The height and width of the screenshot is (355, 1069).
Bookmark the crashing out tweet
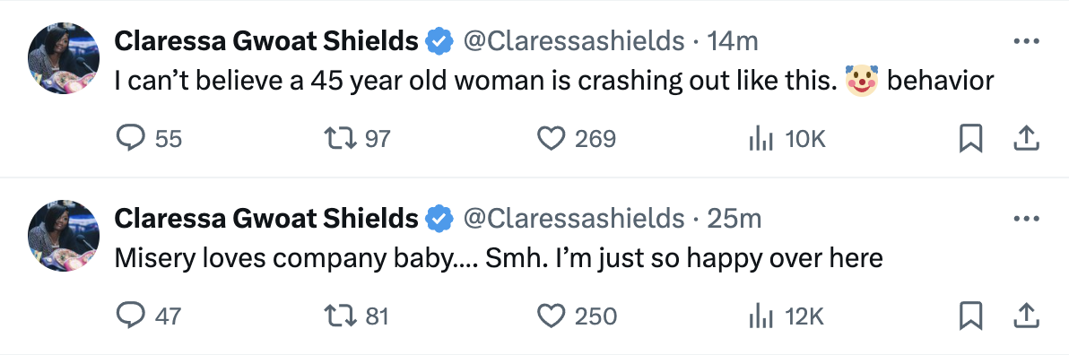[971, 139]
